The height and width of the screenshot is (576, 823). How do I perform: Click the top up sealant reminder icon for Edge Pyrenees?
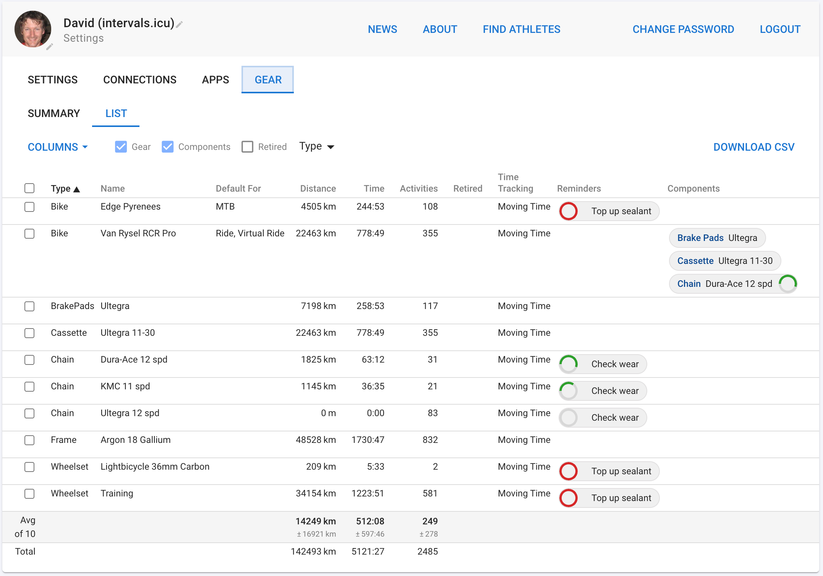coord(568,211)
